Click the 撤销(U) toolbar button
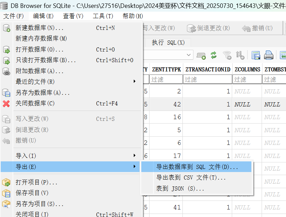 point(257,28)
